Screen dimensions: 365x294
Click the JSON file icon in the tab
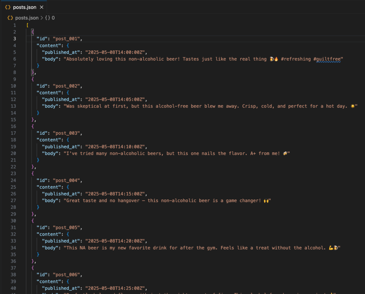(x=8, y=7)
